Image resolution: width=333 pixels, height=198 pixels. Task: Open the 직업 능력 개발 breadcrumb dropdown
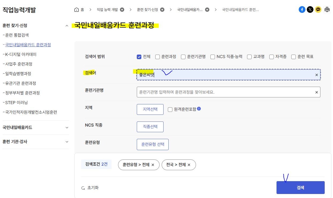coord(122,10)
